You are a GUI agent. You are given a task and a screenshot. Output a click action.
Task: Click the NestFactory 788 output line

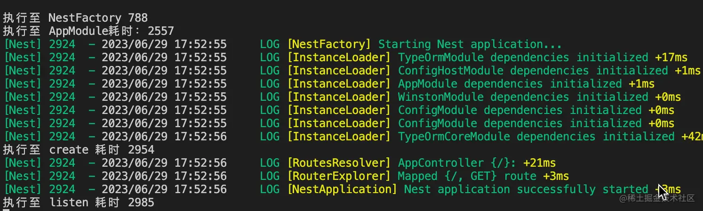point(75,18)
